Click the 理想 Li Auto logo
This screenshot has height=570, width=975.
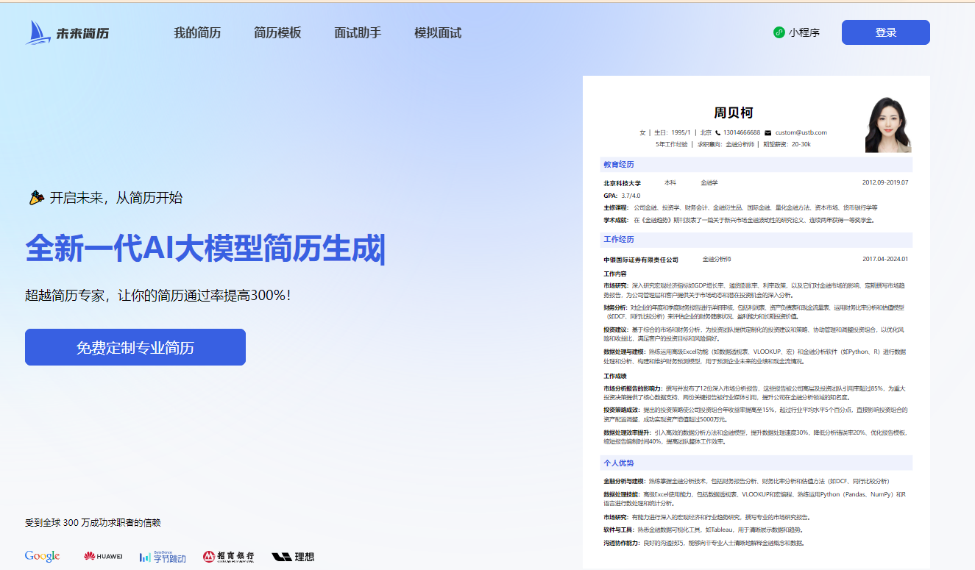tap(293, 557)
